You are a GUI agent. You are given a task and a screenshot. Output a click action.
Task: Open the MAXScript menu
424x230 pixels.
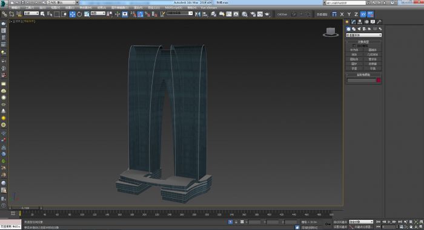click(174, 8)
